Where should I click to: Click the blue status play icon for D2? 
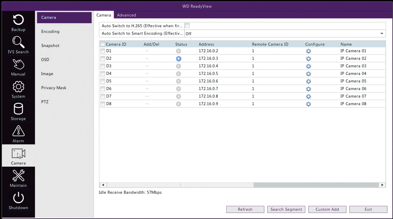tap(178, 59)
